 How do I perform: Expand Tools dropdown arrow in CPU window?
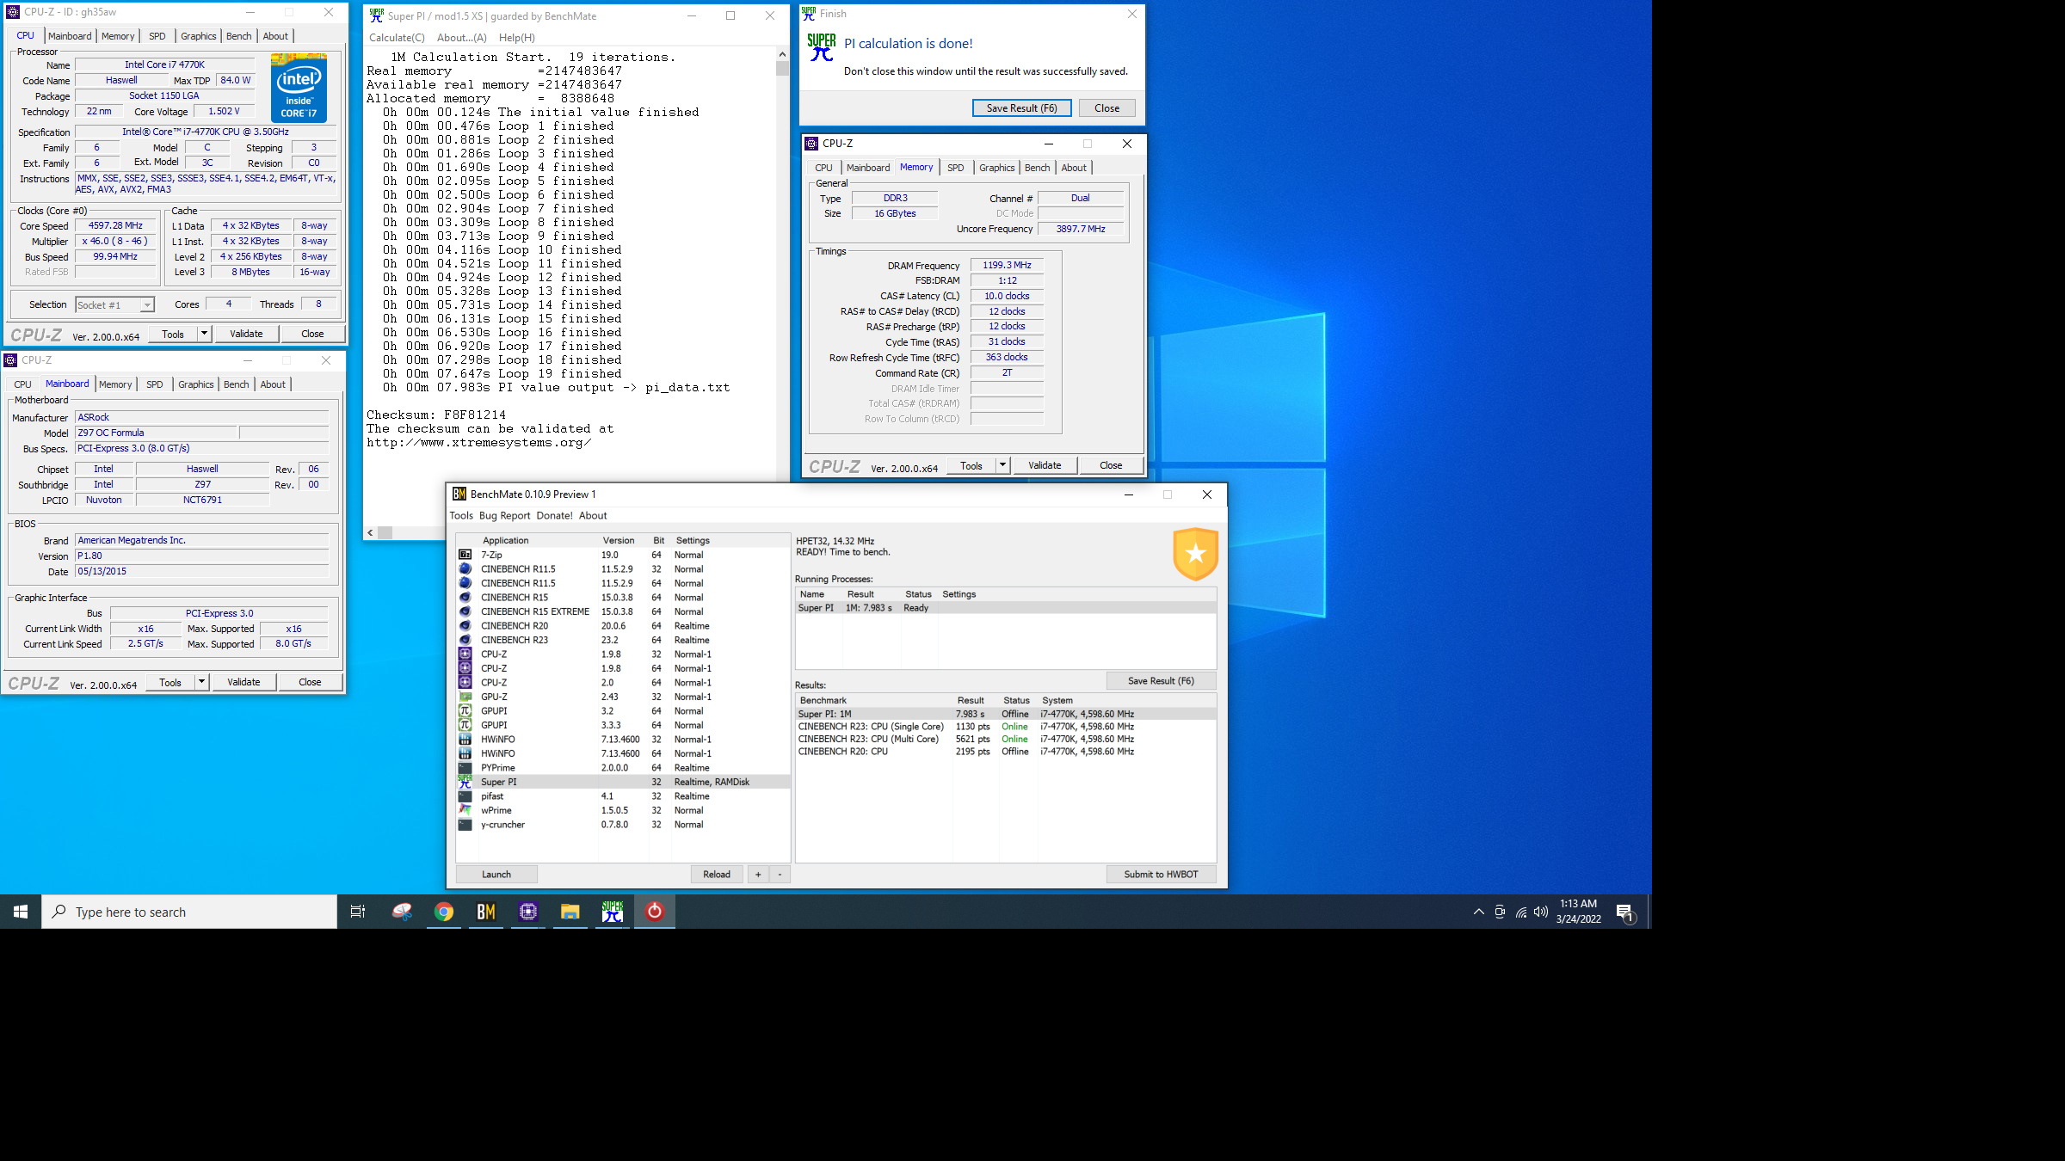tap(204, 334)
